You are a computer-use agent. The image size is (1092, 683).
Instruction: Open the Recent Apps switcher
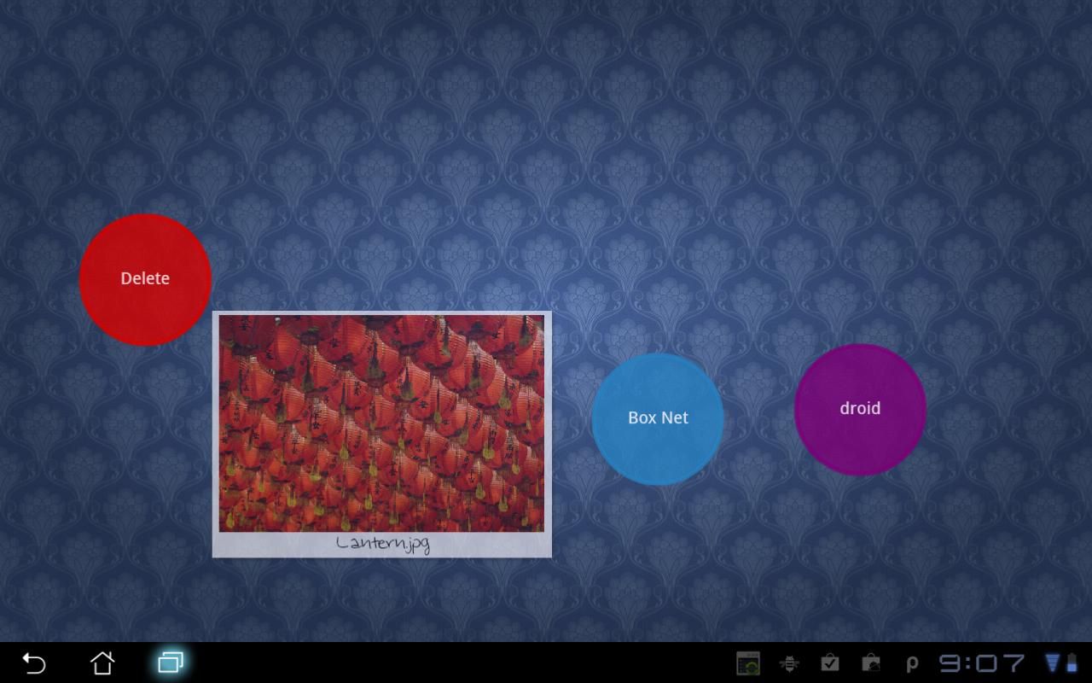pos(171,663)
